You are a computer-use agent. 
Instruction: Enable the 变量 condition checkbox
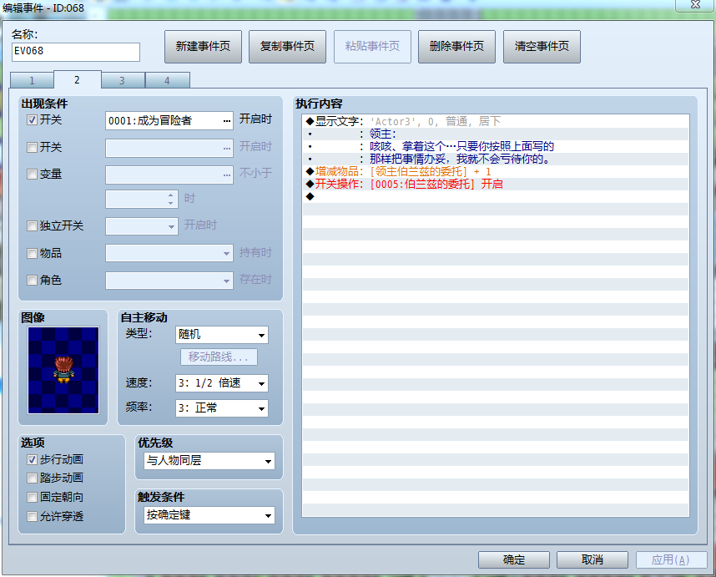[32, 174]
